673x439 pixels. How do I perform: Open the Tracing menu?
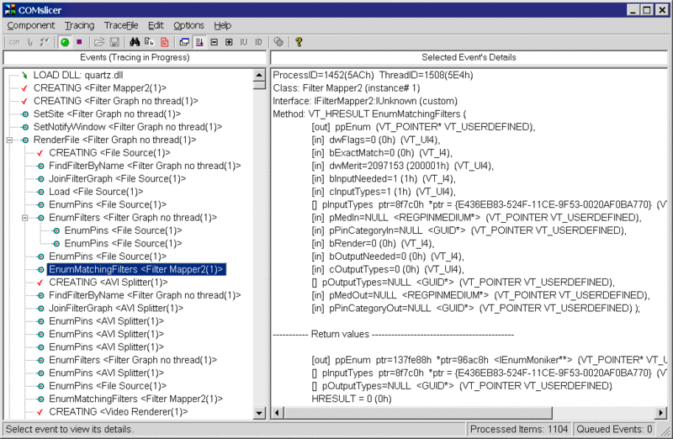[79, 25]
